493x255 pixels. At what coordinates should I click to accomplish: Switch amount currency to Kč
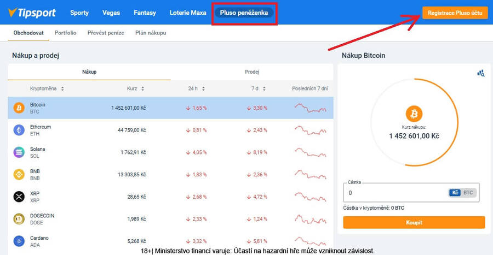pyautogui.click(x=455, y=193)
